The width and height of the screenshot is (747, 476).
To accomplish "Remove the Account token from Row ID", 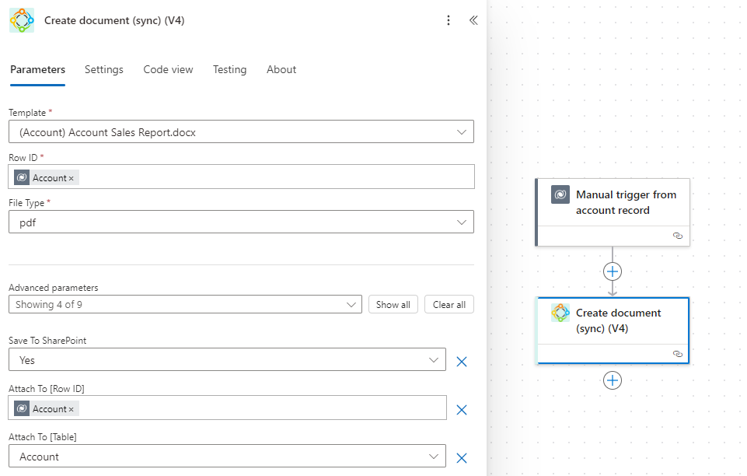I will click(x=71, y=178).
